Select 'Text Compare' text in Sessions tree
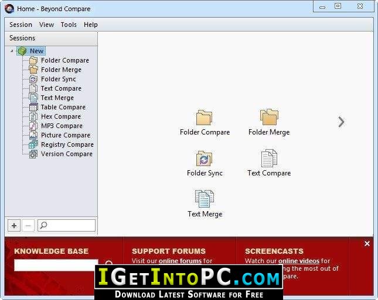Viewport: 378px width, 300px height. point(61,88)
